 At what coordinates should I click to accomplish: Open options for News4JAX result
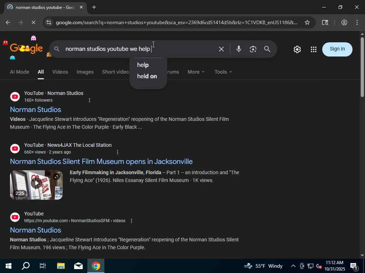tap(118, 152)
